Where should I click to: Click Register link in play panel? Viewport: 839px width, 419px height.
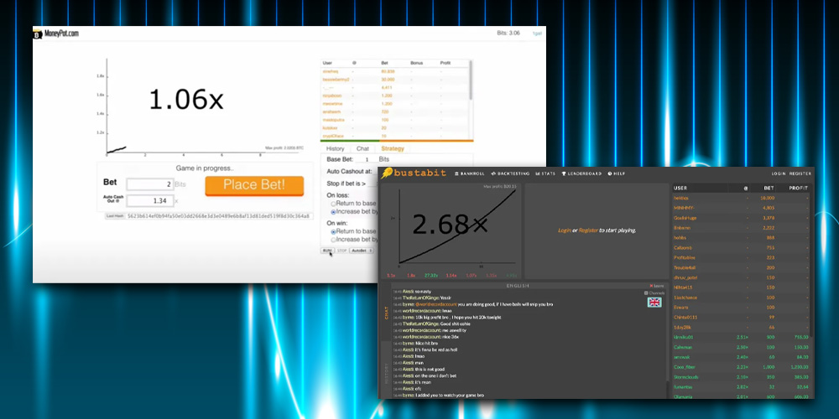(x=588, y=230)
